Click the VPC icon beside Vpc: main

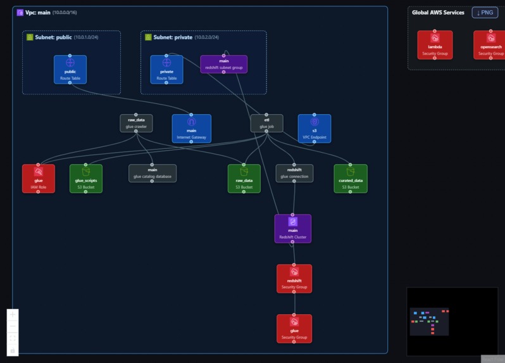click(20, 13)
